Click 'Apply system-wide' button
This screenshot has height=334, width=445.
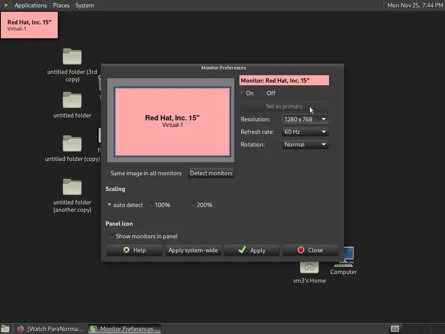click(193, 250)
